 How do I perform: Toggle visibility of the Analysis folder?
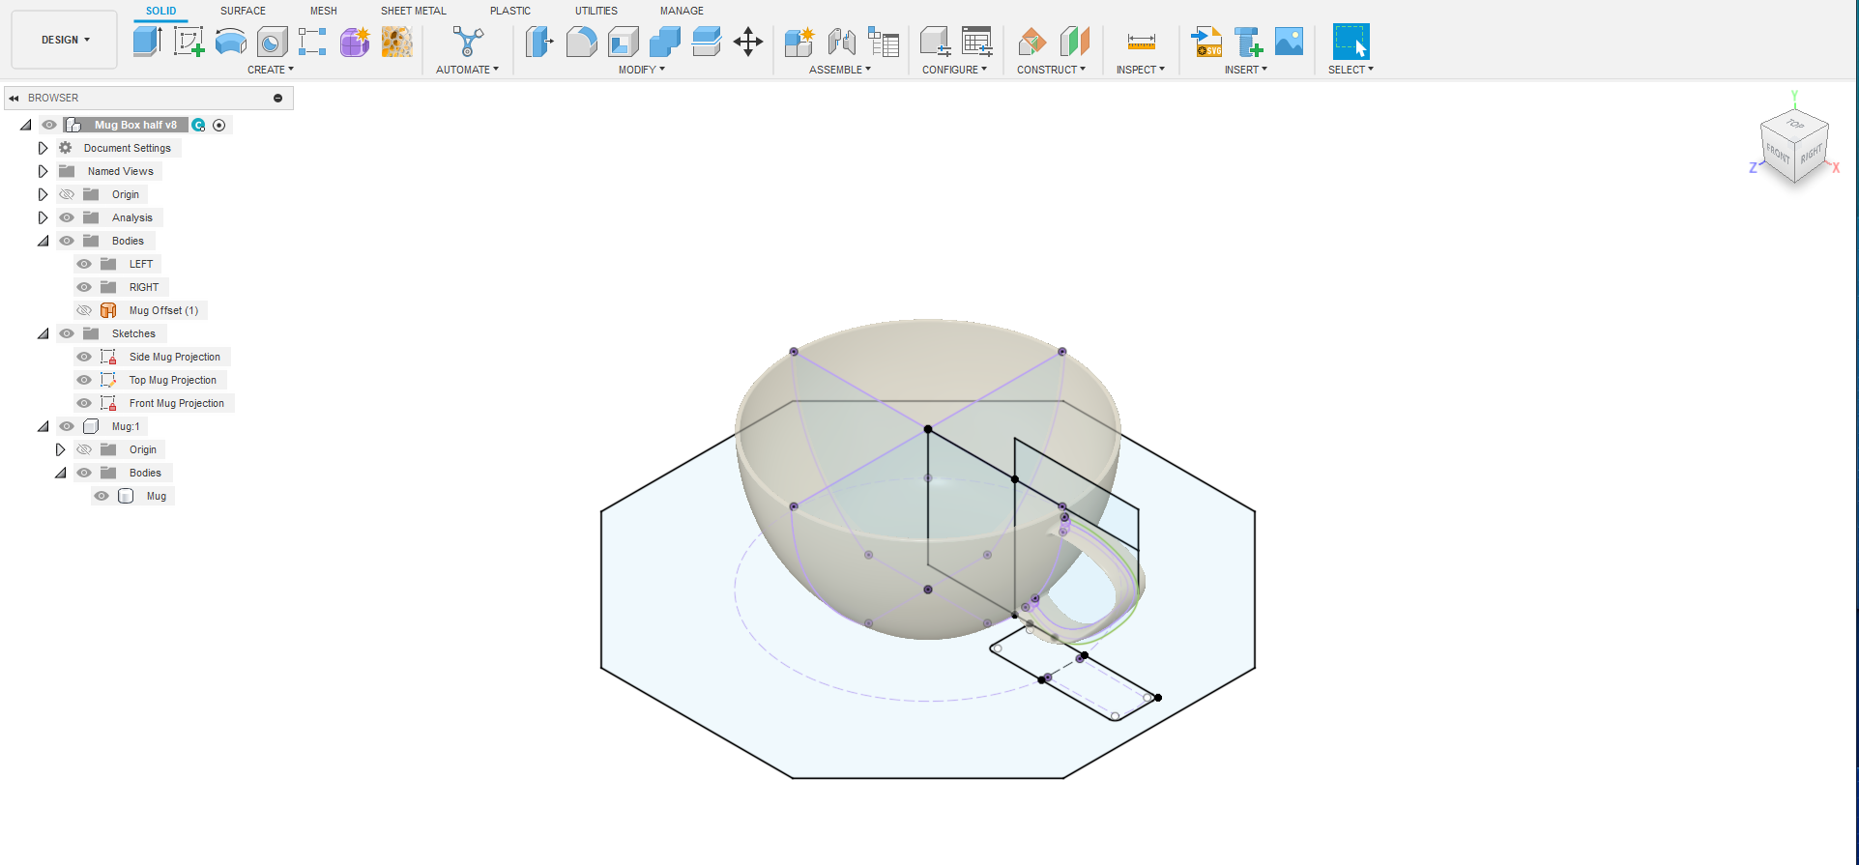coord(67,217)
